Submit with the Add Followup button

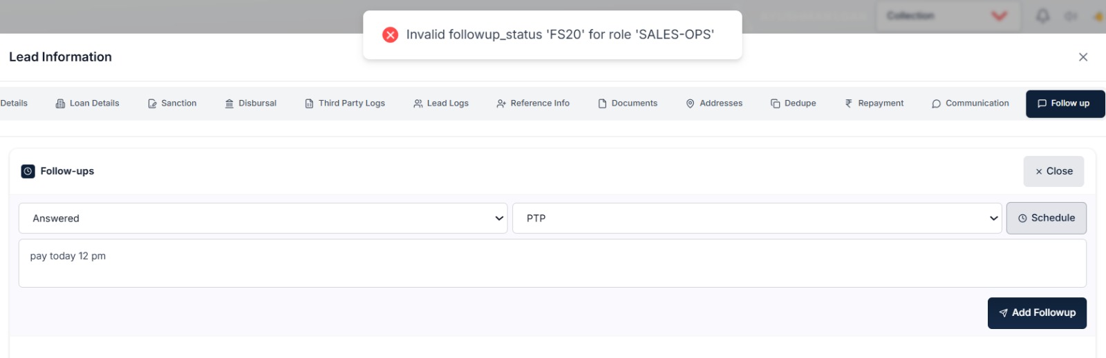1037,312
